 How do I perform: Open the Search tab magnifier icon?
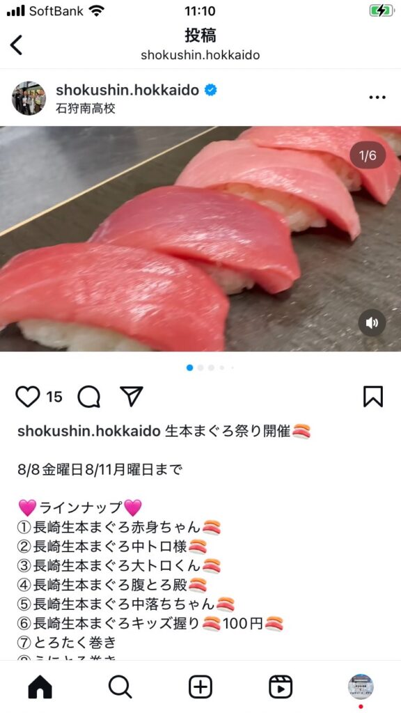click(120, 687)
